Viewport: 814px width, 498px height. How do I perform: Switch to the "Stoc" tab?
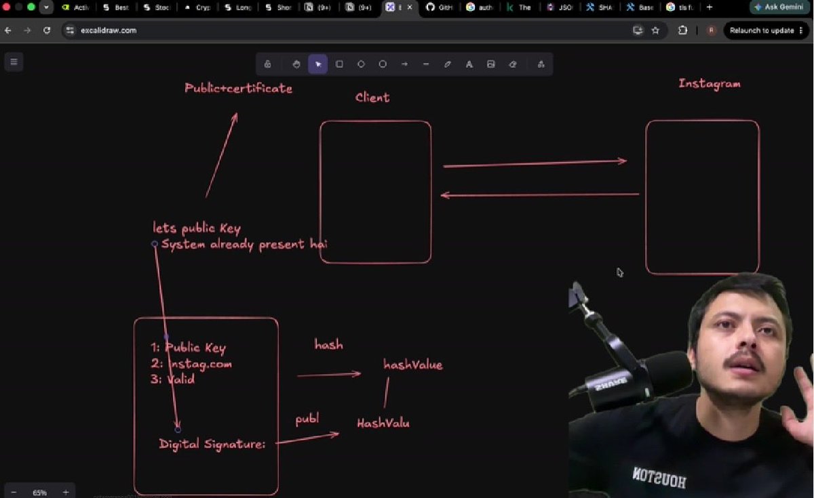click(x=156, y=7)
